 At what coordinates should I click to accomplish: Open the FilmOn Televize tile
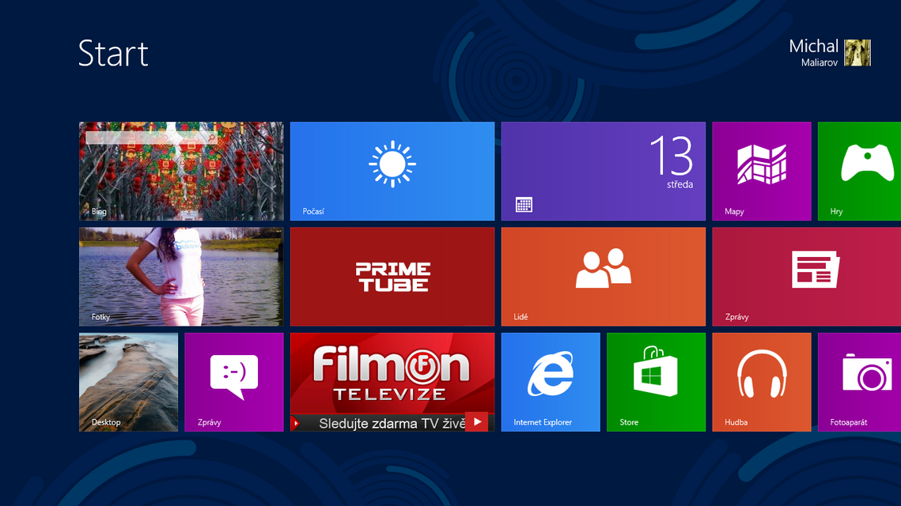click(x=392, y=372)
